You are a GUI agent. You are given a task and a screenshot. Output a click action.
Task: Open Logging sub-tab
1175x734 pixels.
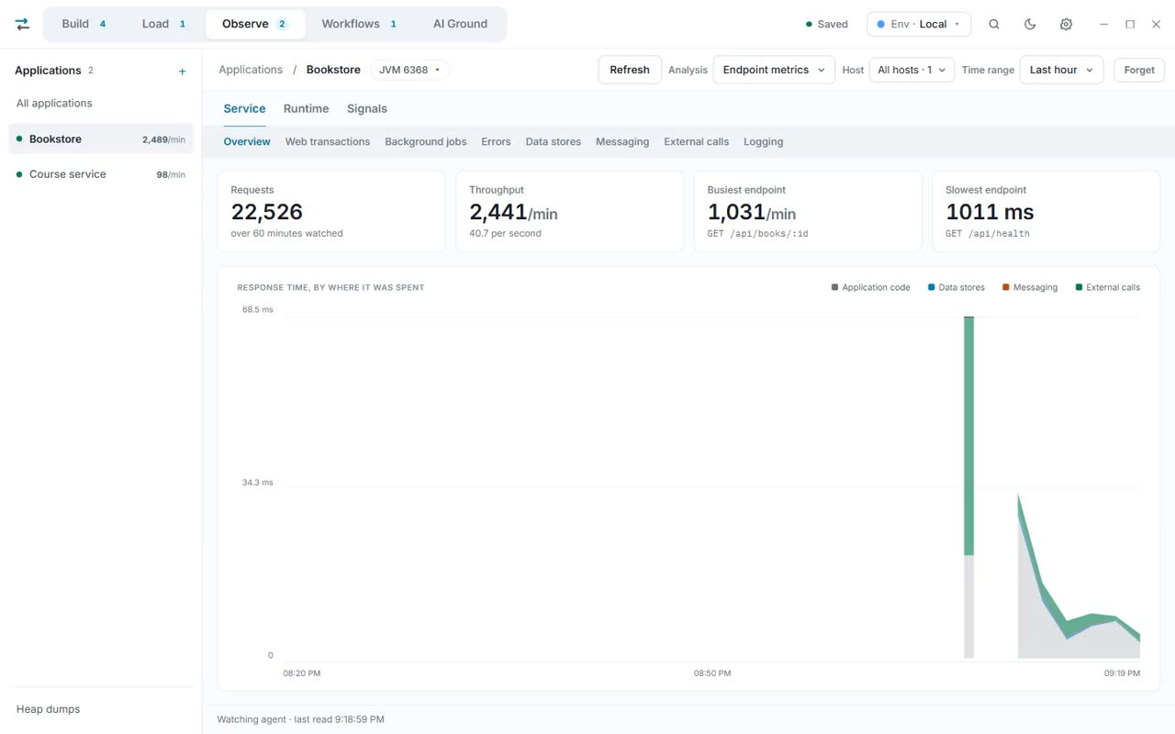coord(764,141)
